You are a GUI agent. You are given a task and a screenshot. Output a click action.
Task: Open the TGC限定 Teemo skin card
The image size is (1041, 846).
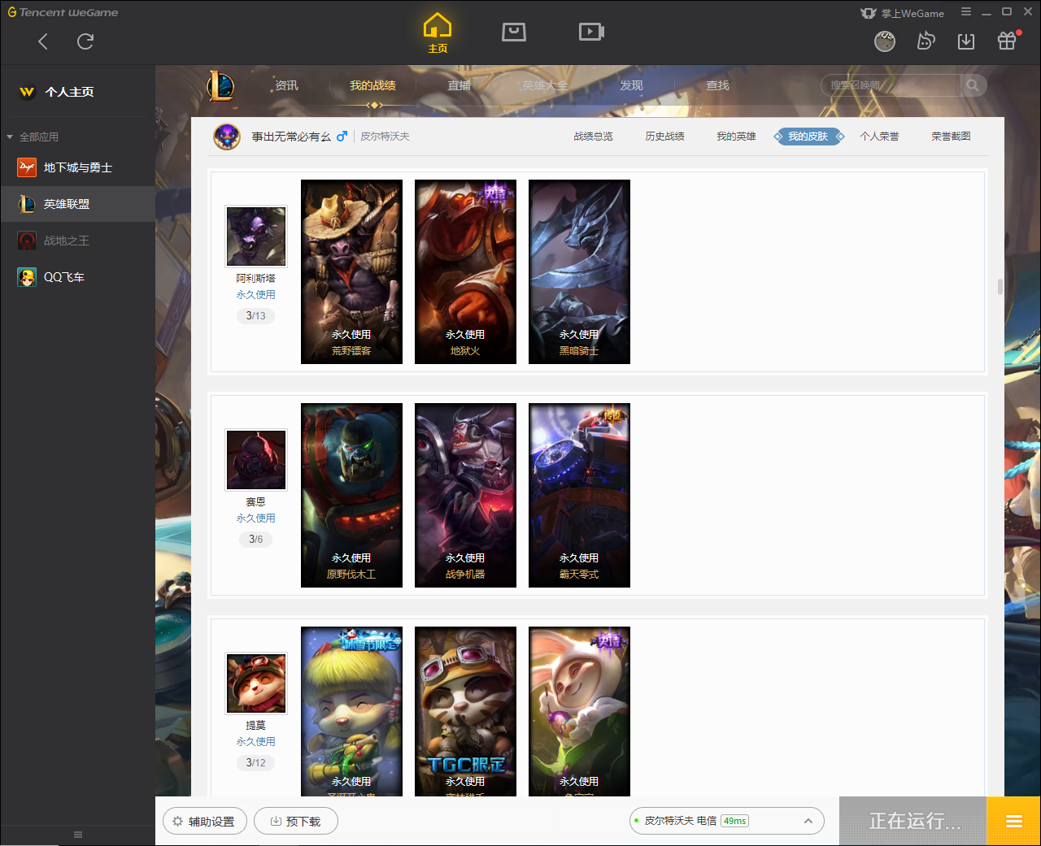coord(465,711)
